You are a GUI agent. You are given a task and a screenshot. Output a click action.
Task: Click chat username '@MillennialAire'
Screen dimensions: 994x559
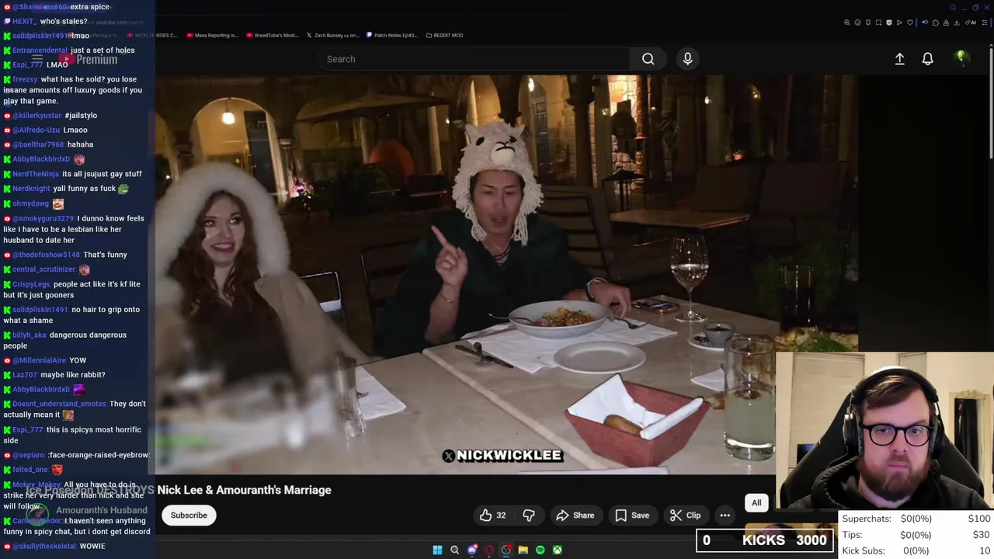[39, 360]
